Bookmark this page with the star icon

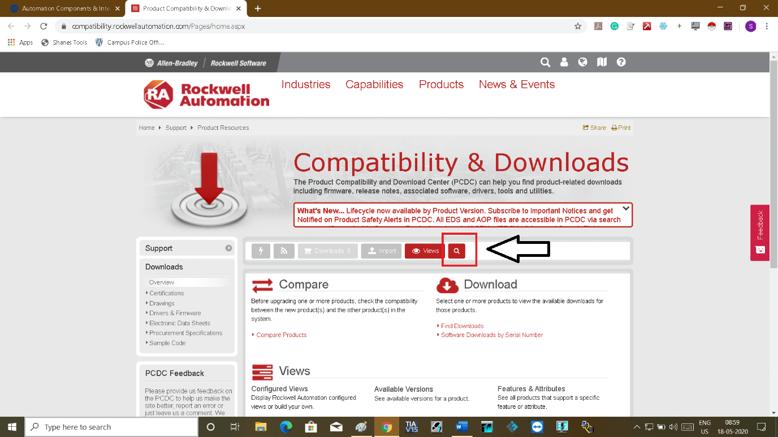click(578, 26)
